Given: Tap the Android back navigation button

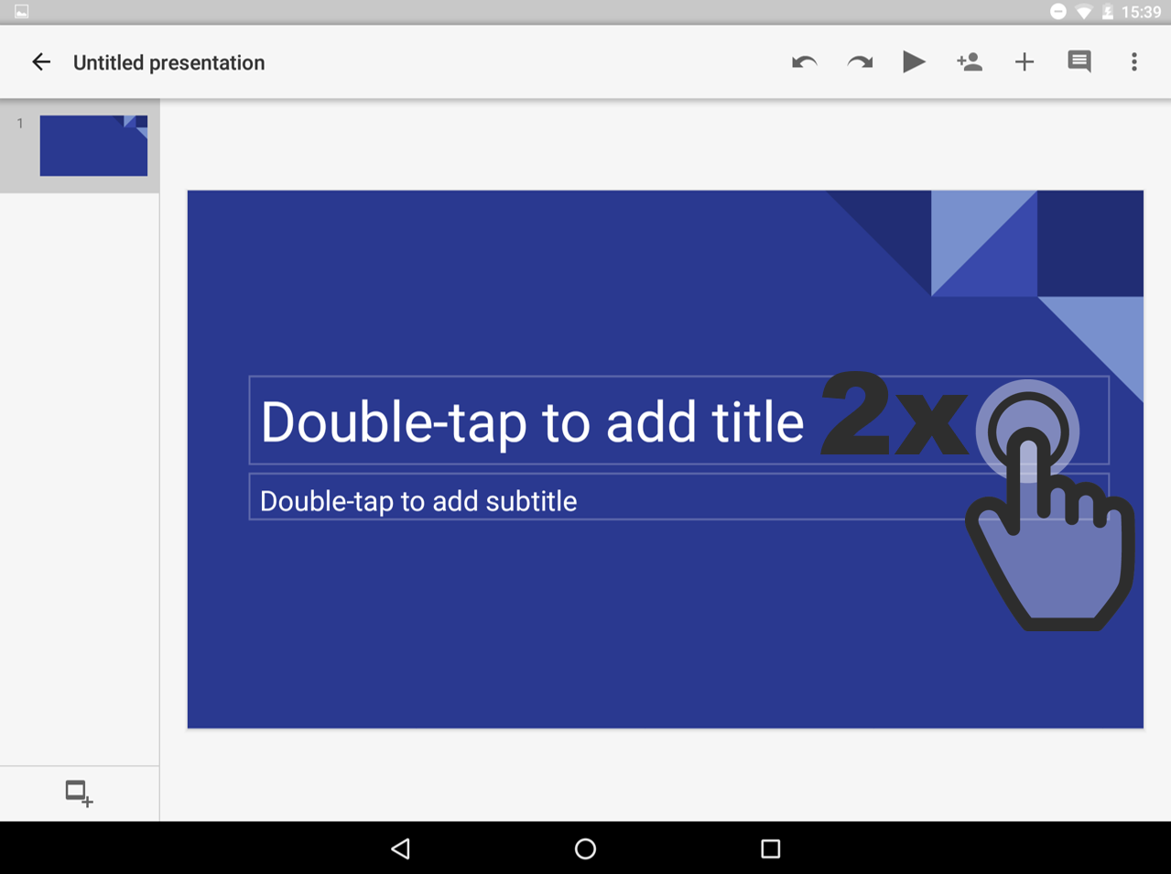Looking at the screenshot, I should click(x=400, y=848).
